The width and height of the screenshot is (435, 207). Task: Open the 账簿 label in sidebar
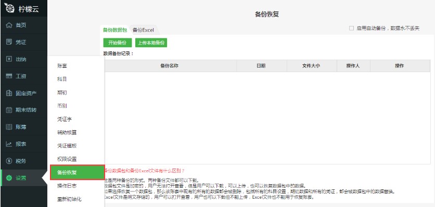21,127
